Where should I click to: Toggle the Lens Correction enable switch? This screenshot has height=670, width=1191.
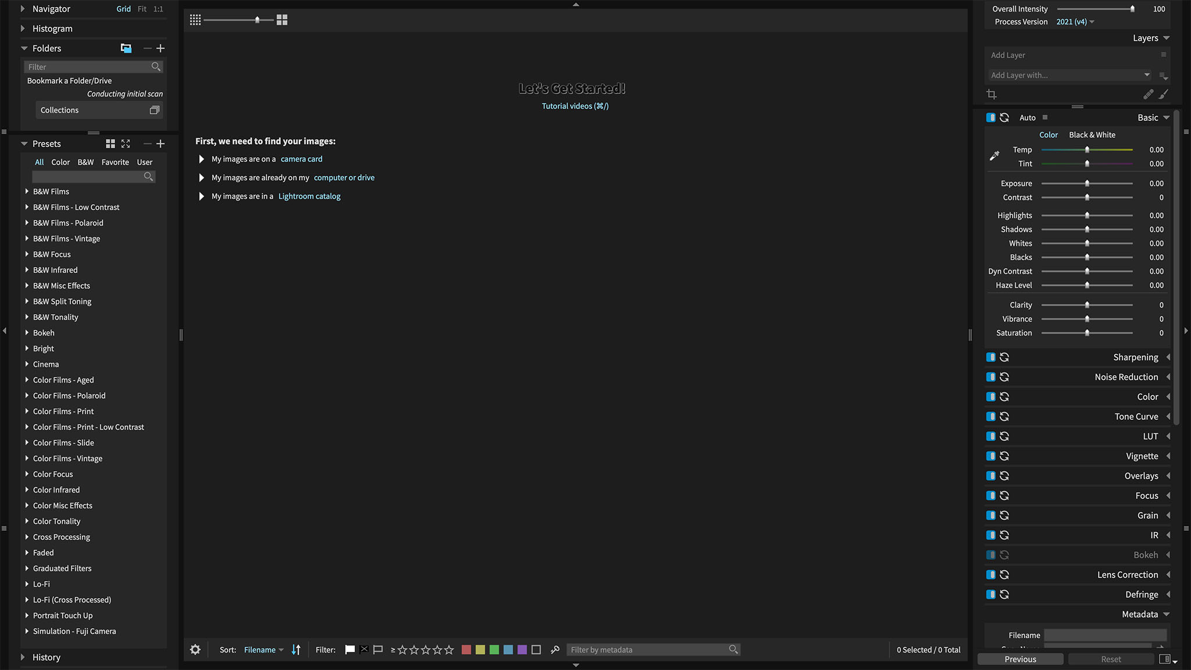tap(991, 575)
